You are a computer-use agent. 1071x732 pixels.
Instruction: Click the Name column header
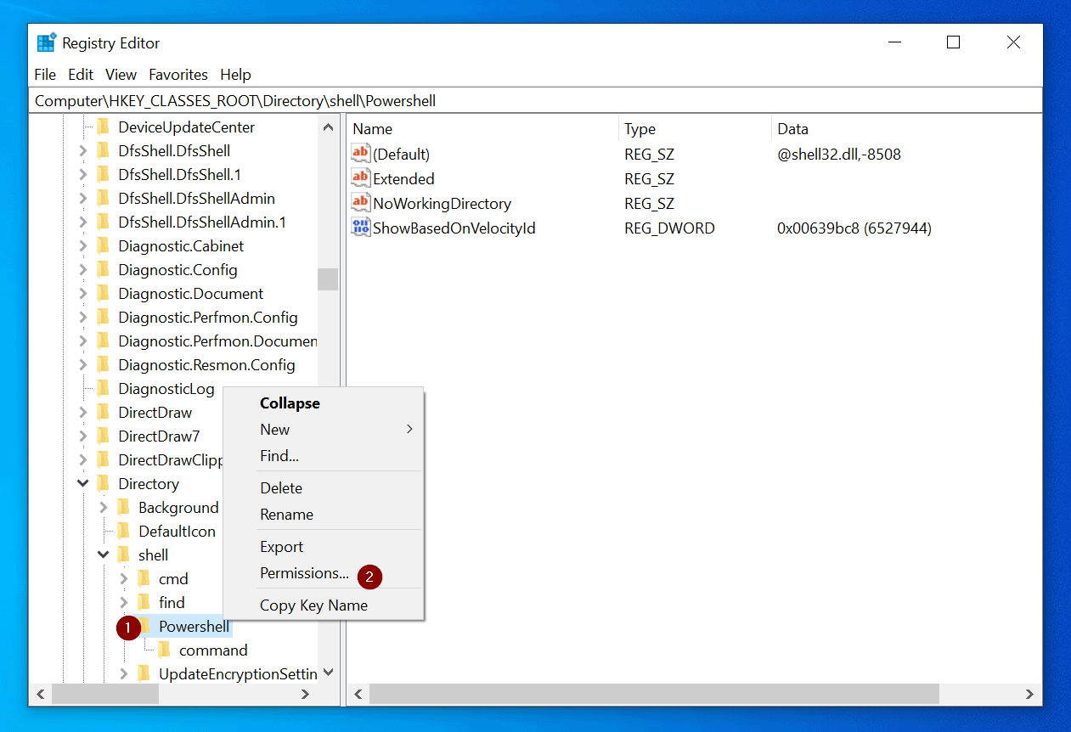[x=482, y=129]
